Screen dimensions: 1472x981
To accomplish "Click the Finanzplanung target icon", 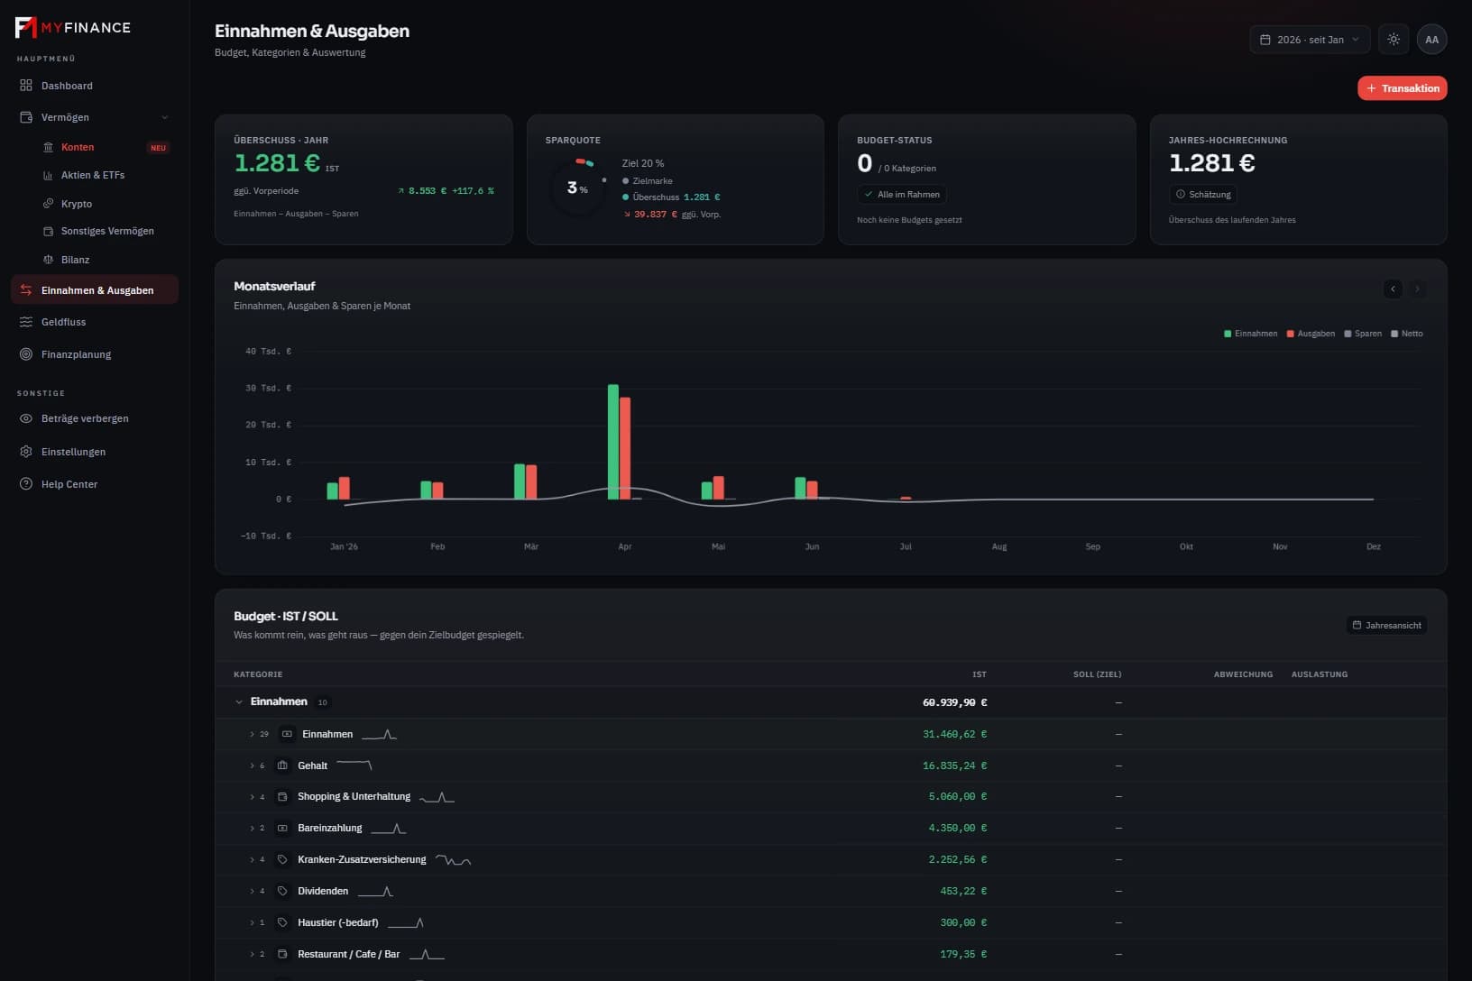I will point(26,354).
